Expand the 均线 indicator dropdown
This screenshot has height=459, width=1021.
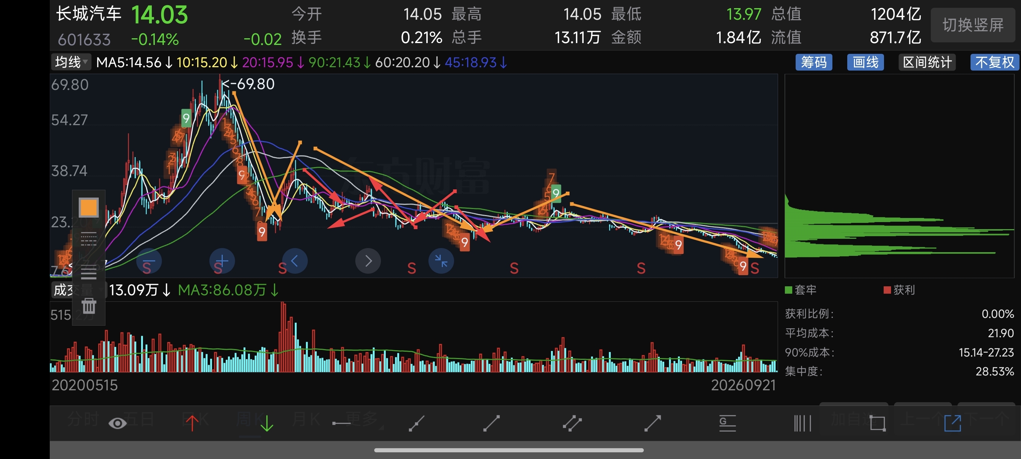point(71,62)
